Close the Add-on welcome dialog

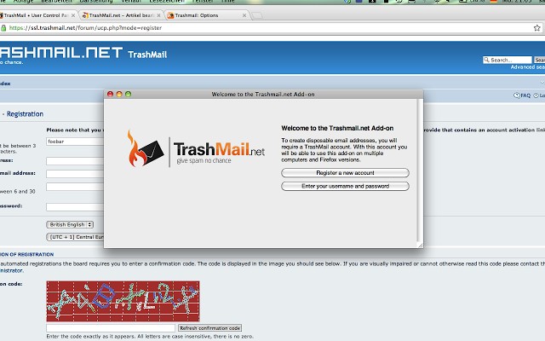coord(110,94)
